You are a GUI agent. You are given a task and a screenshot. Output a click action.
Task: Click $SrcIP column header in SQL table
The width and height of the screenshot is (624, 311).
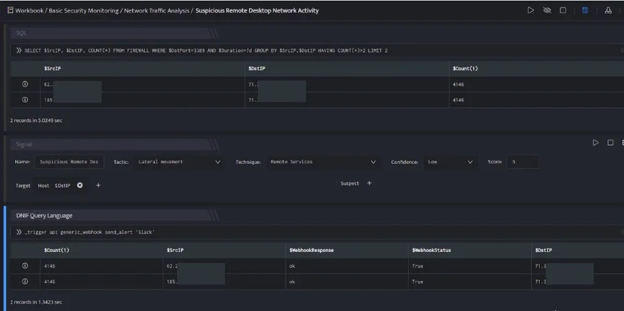point(53,68)
